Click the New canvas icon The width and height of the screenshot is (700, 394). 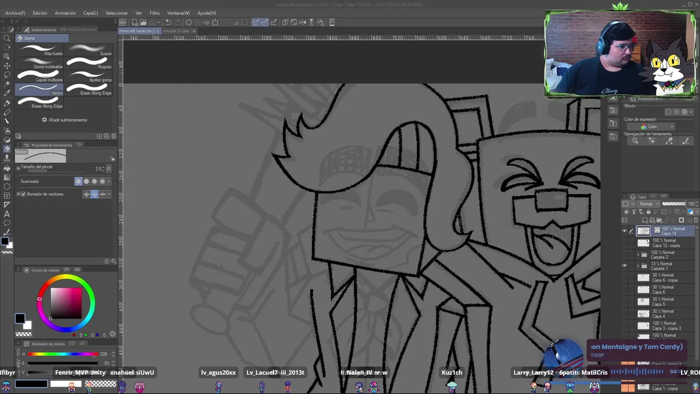[x=135, y=22]
